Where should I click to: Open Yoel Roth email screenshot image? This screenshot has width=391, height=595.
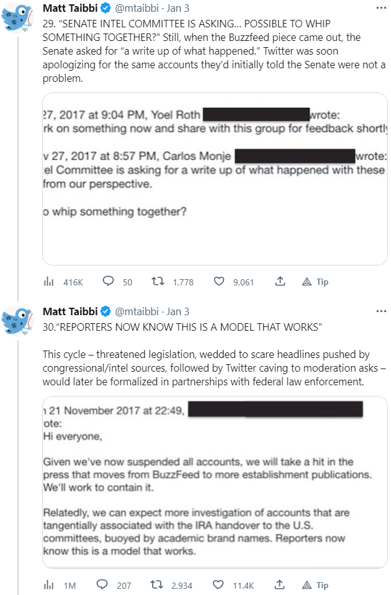[x=215, y=179]
